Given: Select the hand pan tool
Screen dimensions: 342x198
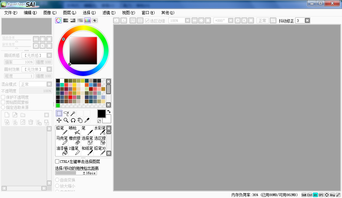Looking at the screenshot, I should click(x=80, y=120).
